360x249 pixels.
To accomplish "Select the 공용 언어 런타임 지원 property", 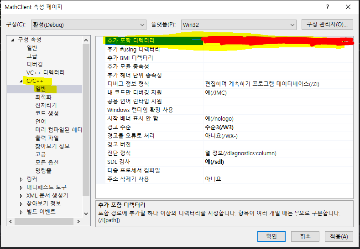I will (x=135, y=101).
